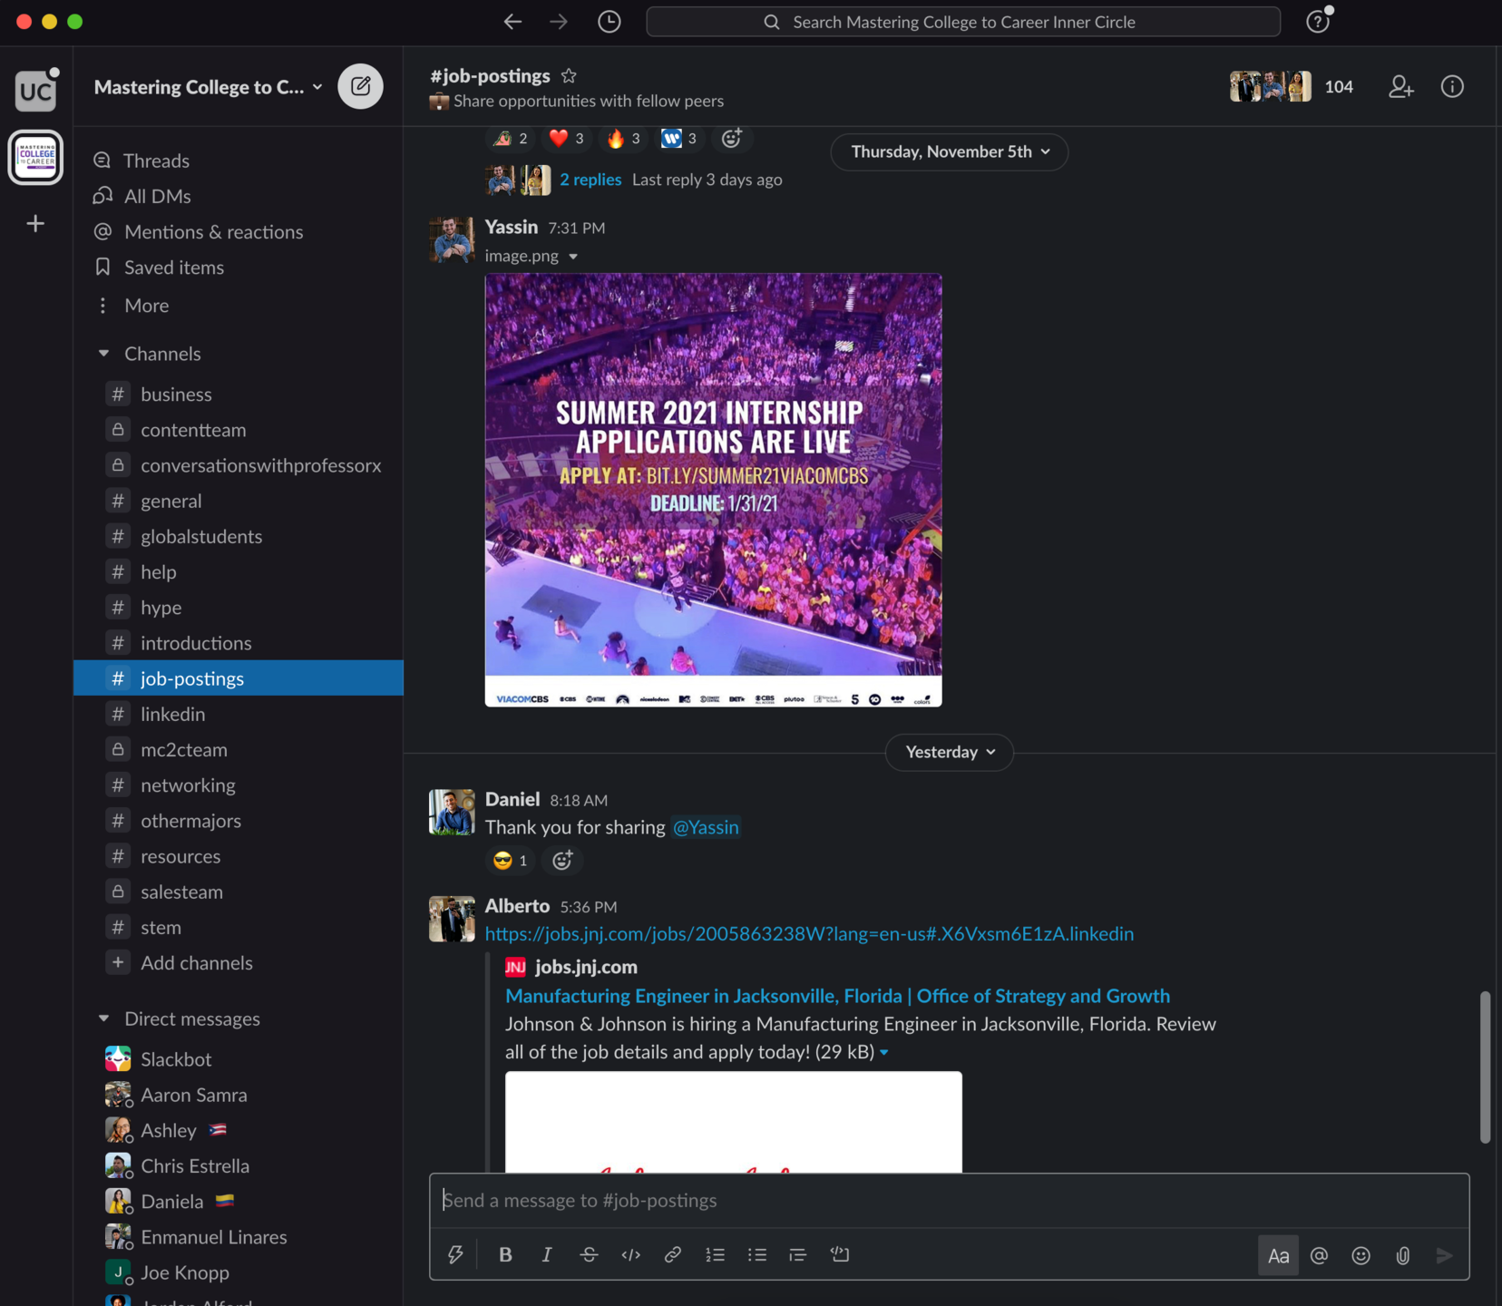Compose a new message with pencil icon
Viewport: 1502px width, 1306px height.
click(360, 86)
